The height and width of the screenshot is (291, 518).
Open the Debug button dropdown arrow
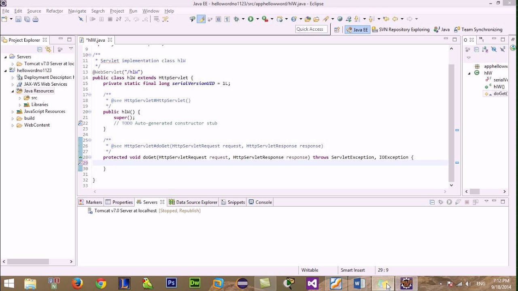click(243, 19)
